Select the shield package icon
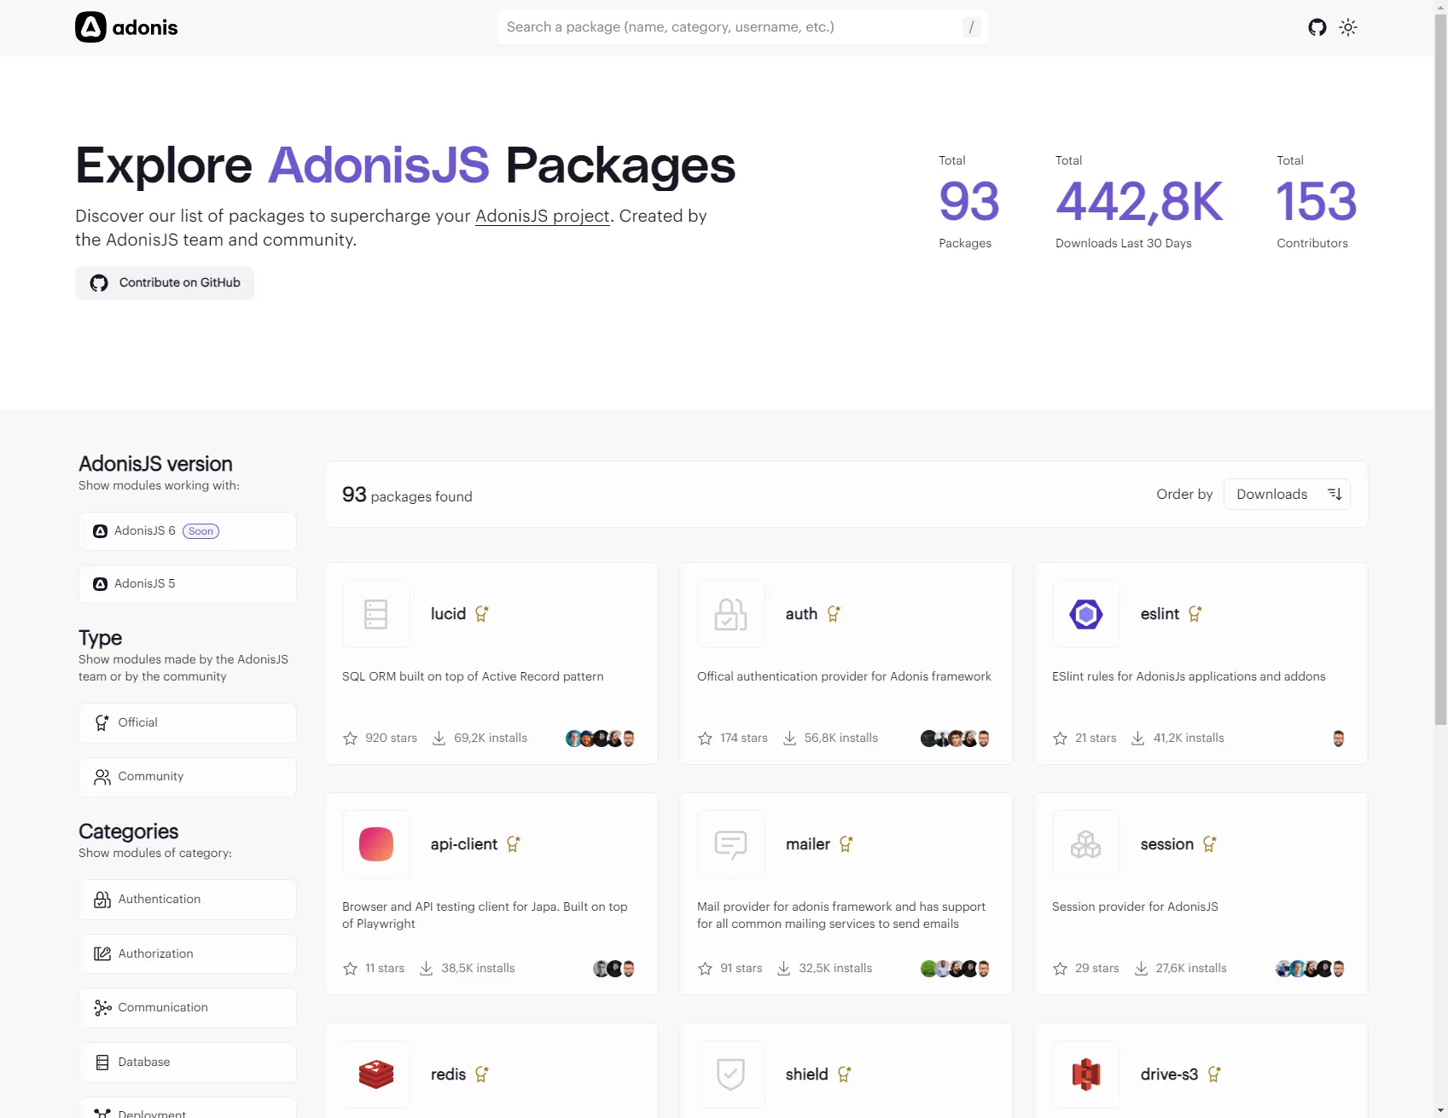 730,1074
